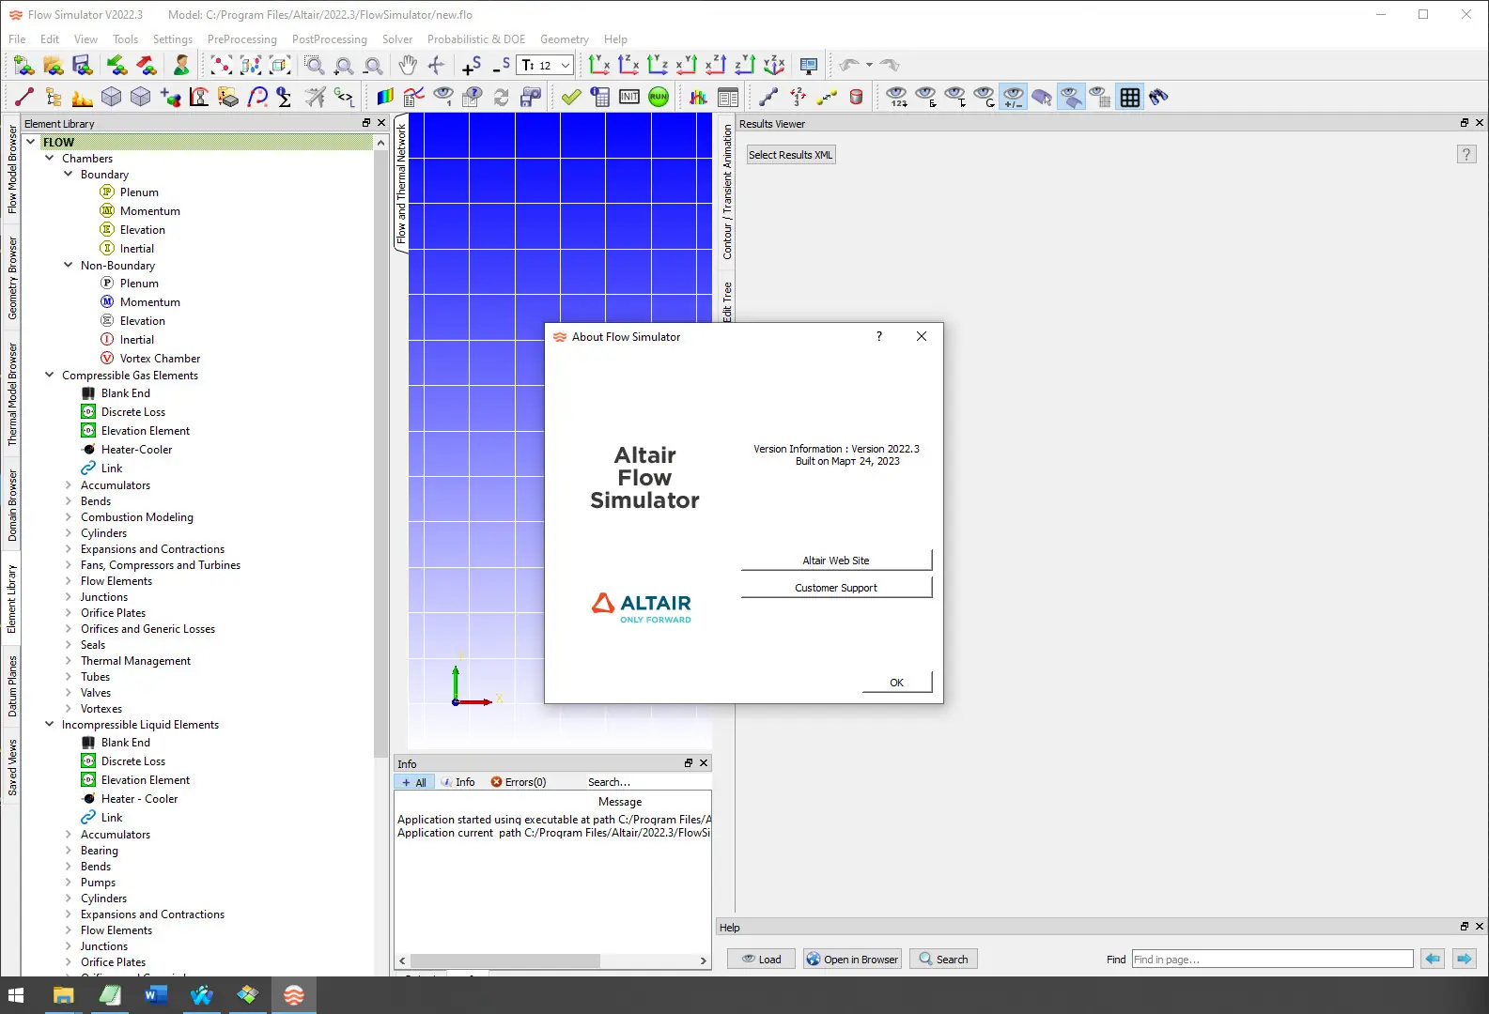Click the INIT initialization icon

[629, 97]
